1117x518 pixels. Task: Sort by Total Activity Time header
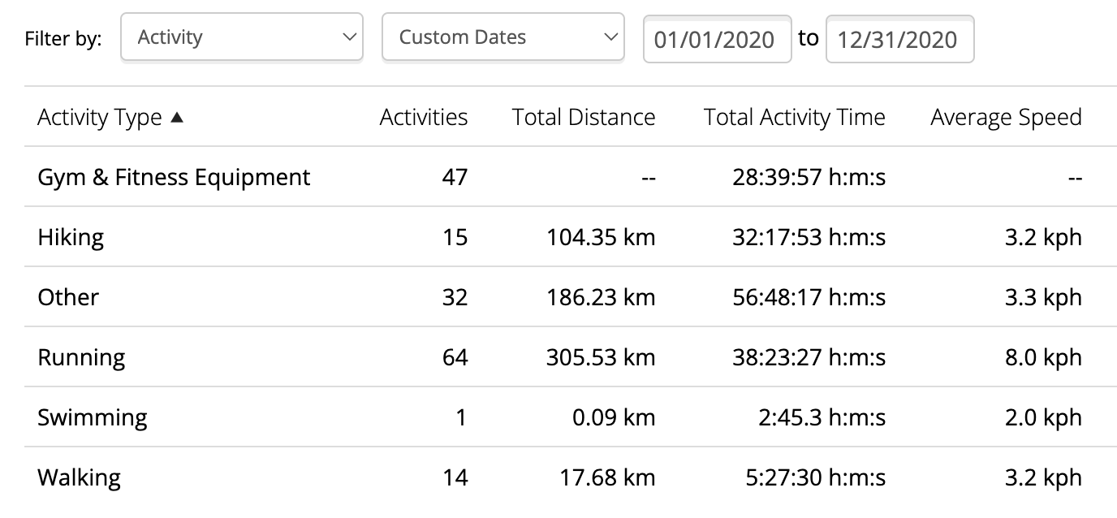tap(795, 118)
